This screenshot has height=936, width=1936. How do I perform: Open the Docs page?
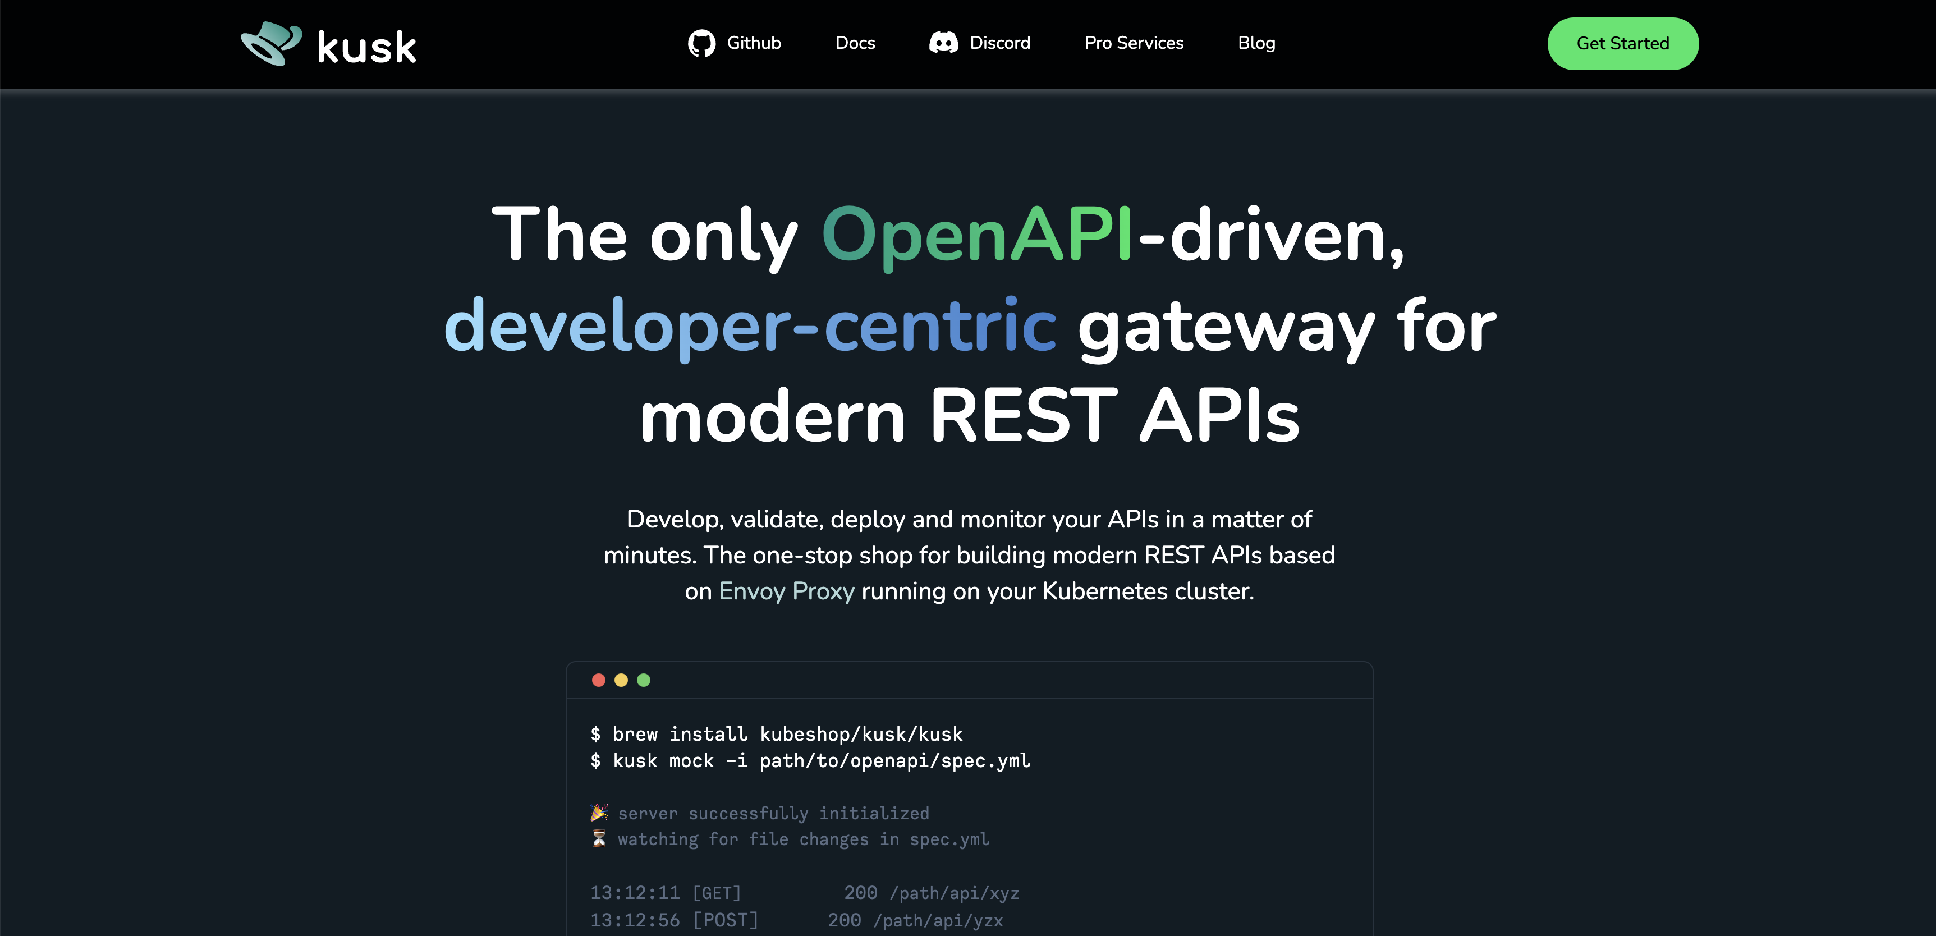855,43
